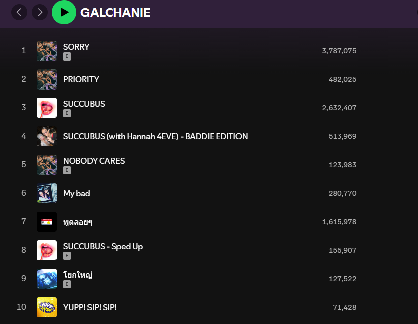Open the พูดลอยๆ track title
The width and height of the screenshot is (418, 324).
(x=77, y=222)
